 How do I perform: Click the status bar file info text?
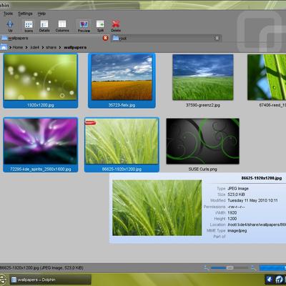41,268
